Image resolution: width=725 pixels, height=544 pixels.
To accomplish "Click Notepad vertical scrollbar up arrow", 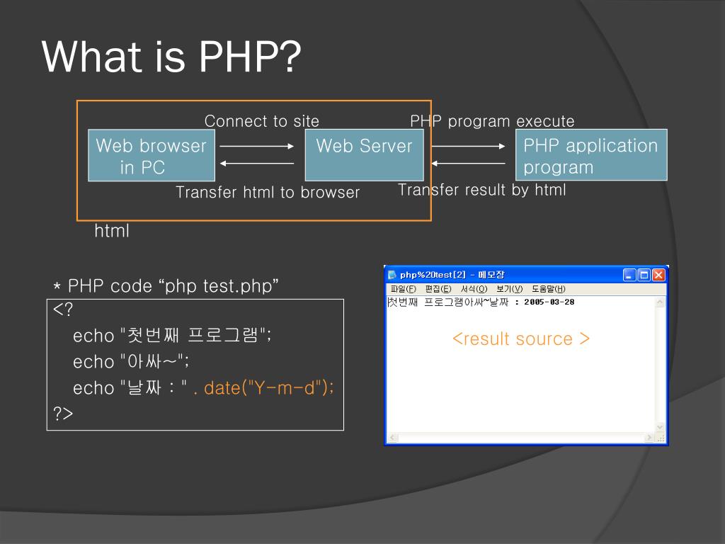I will pyautogui.click(x=660, y=302).
